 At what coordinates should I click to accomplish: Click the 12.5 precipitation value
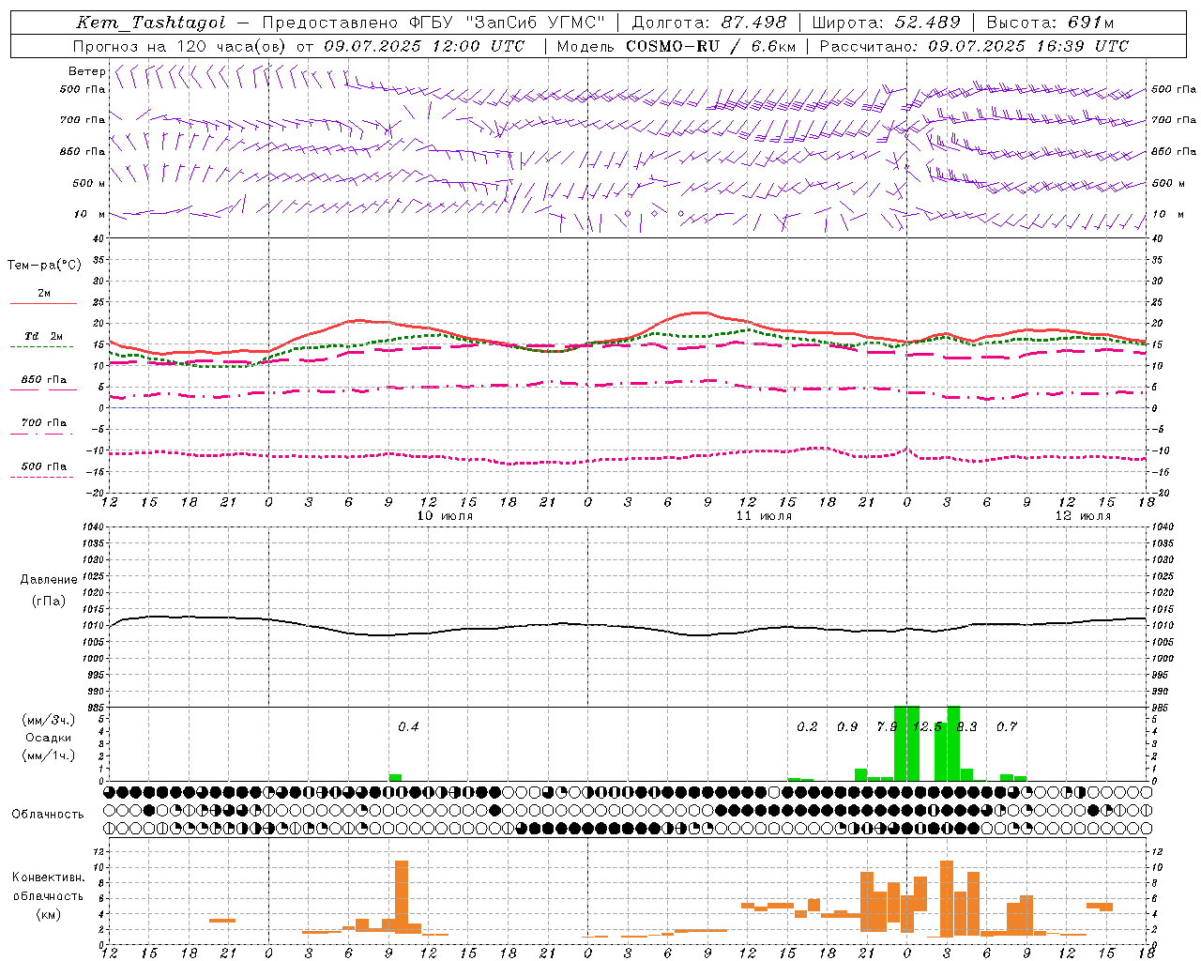[x=927, y=727]
